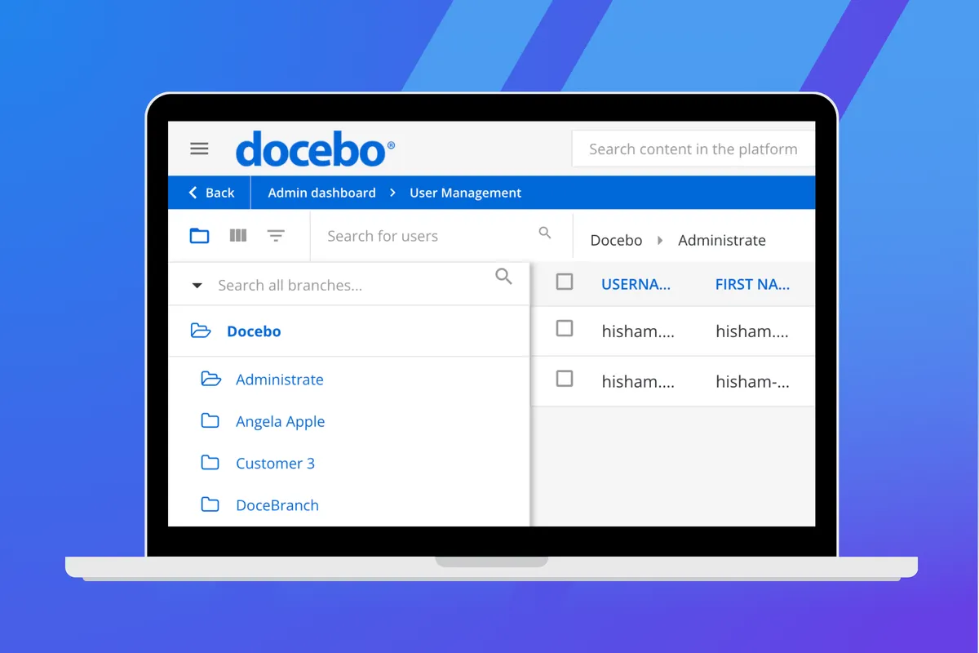
Task: Open the column manager icon
Action: pos(238,236)
